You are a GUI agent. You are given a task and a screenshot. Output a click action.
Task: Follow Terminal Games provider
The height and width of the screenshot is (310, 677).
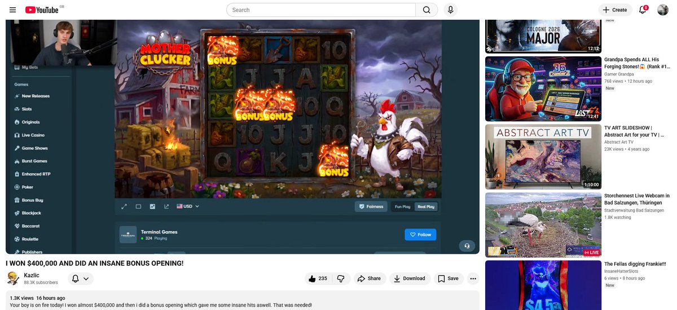click(x=420, y=235)
